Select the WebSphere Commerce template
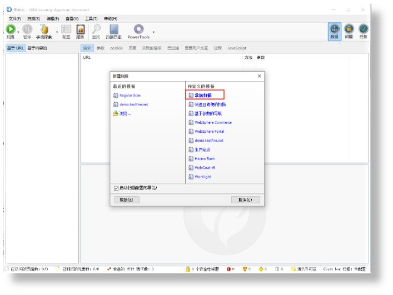This screenshot has width=393, height=295. pos(213,122)
